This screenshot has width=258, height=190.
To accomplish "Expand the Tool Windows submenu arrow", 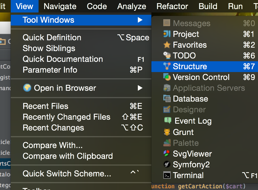I will tap(140, 20).
